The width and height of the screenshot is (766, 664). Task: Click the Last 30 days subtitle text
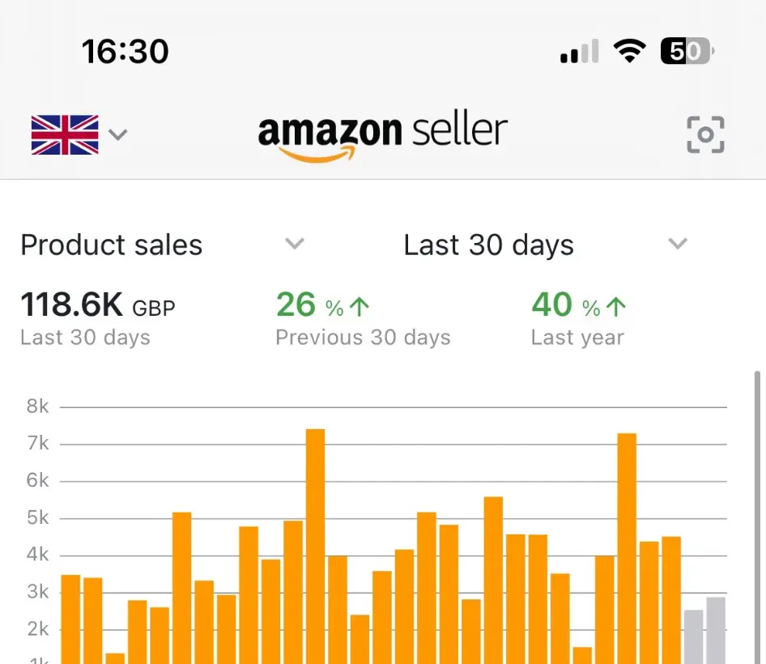(x=84, y=338)
